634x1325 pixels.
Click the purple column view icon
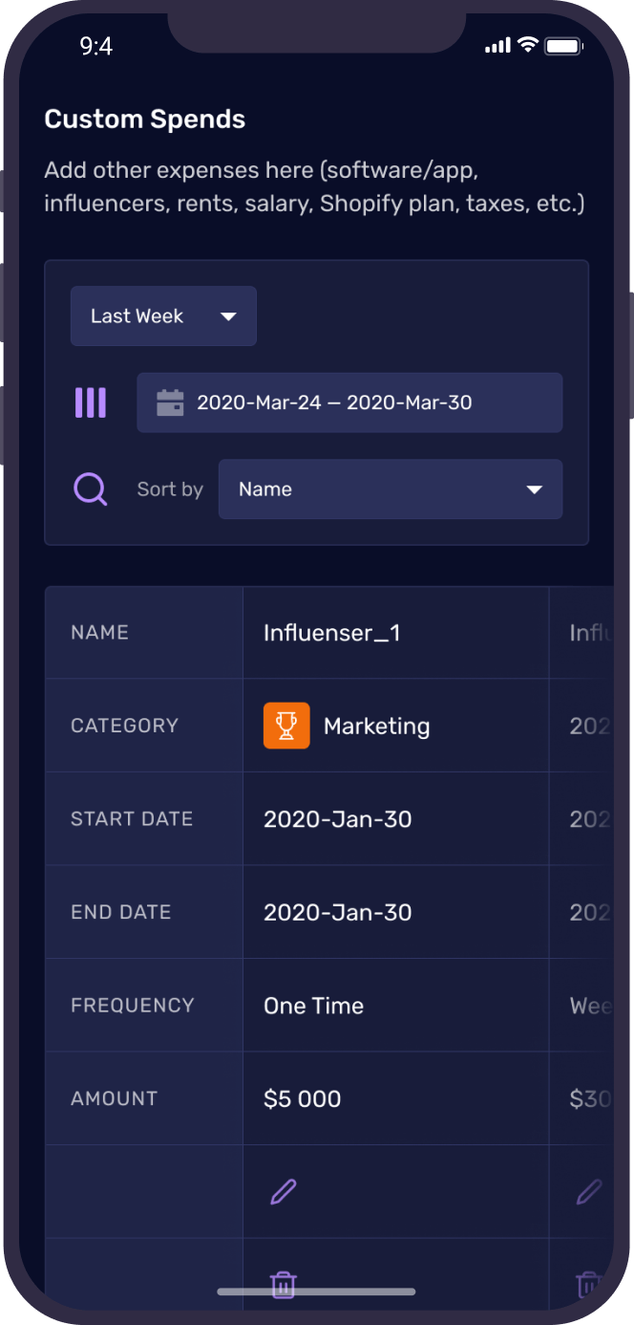(90, 402)
